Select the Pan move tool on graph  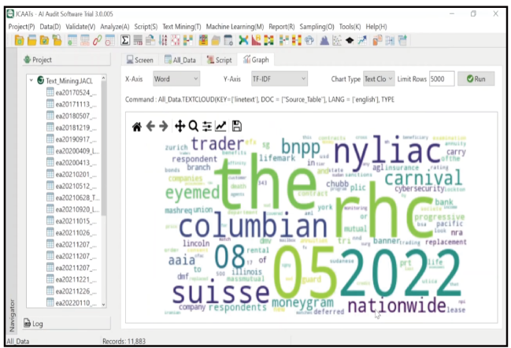tap(180, 126)
